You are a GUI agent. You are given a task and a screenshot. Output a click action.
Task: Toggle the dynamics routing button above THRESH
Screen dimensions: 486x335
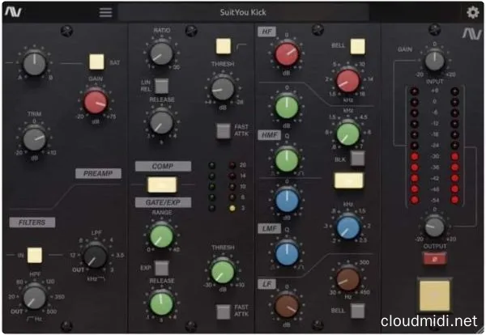224,46
